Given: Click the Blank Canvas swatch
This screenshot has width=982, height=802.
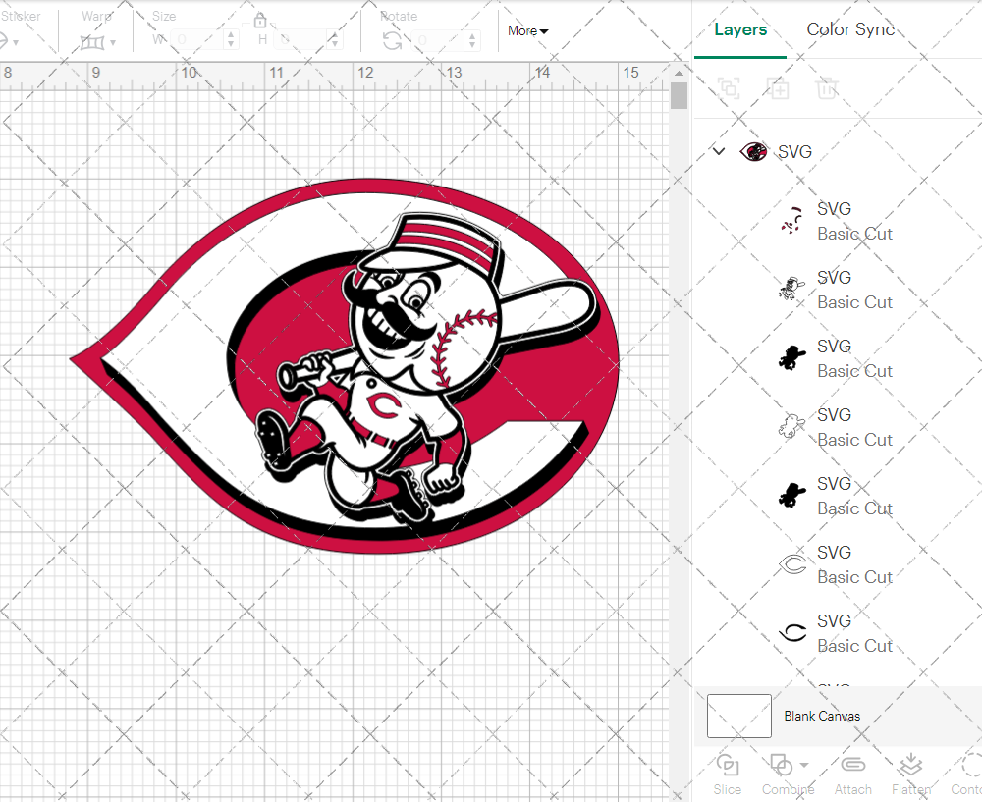Looking at the screenshot, I should coord(739,716).
